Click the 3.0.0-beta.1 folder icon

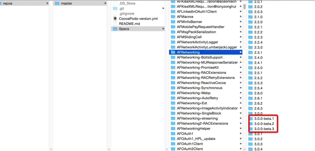[251, 119]
